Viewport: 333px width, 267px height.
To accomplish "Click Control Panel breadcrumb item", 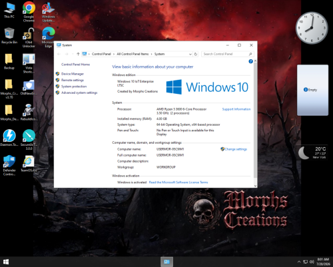I will click(101, 54).
